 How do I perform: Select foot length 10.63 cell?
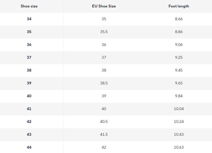(179, 147)
